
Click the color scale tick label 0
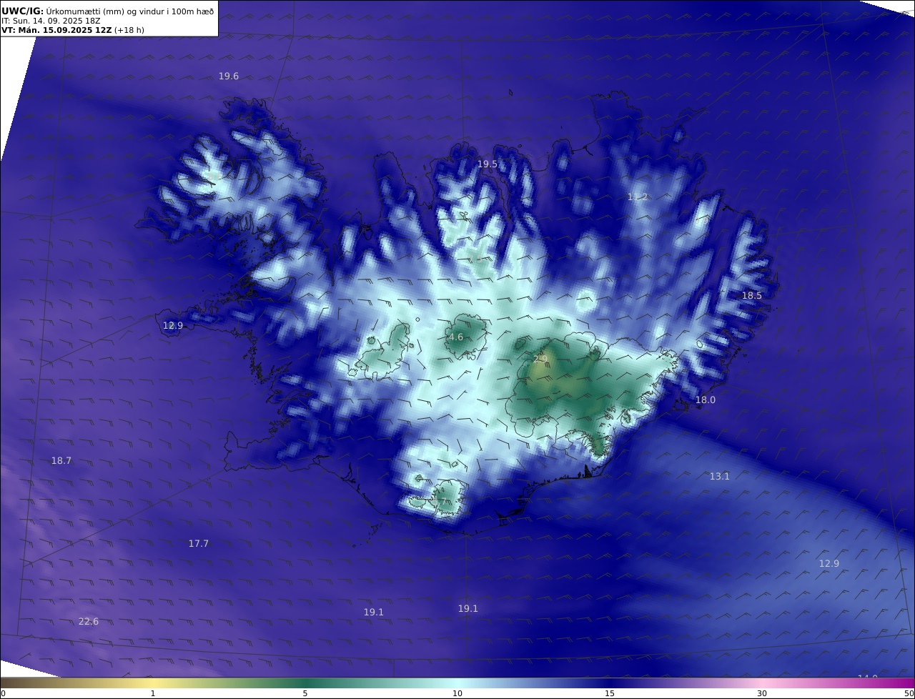click(3, 693)
